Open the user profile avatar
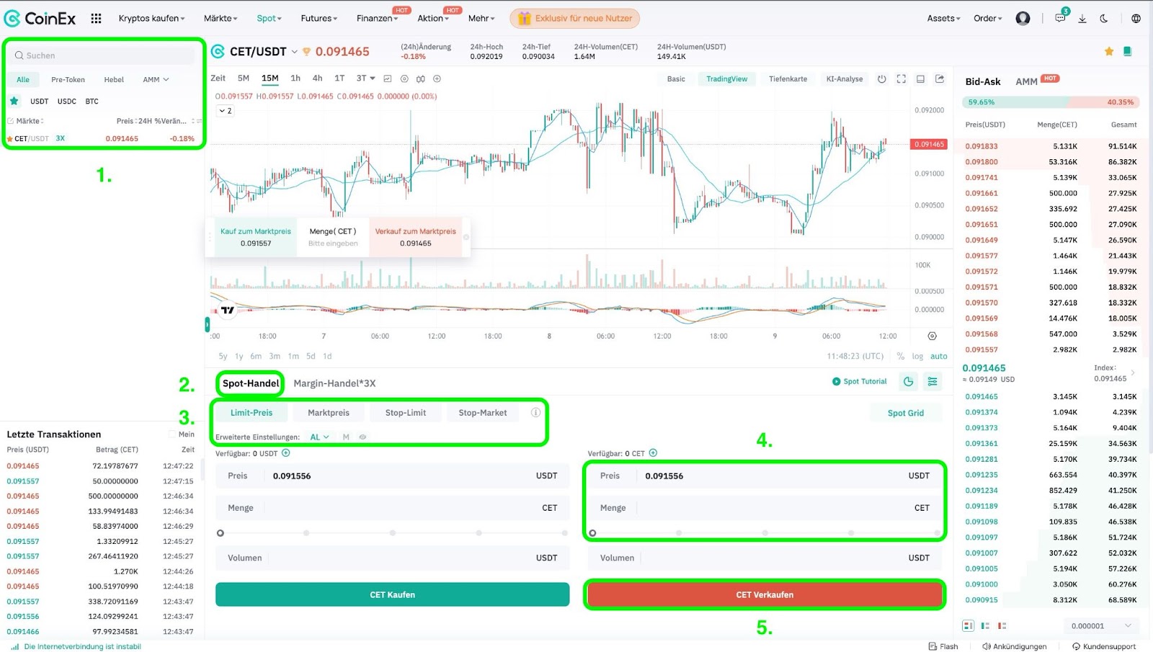Screen dimensions: 1153x652 coord(1023,18)
